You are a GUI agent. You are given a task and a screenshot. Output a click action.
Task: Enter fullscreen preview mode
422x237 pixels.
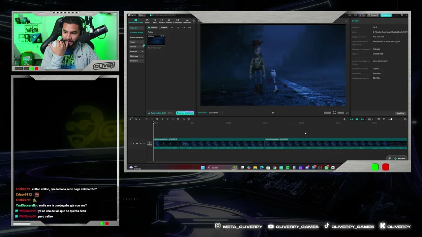tap(347, 113)
